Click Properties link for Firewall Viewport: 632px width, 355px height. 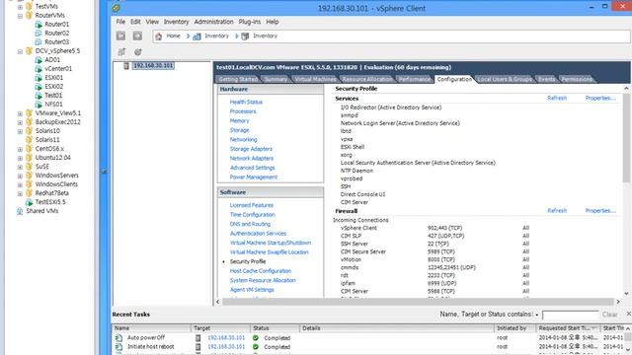click(x=600, y=210)
